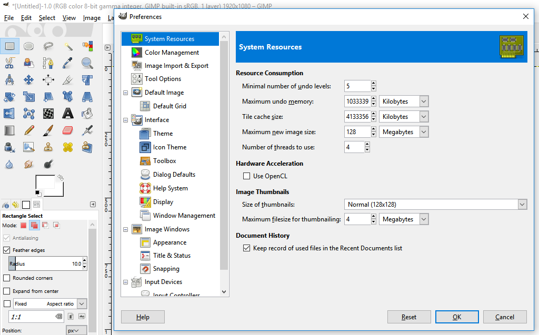
Task: Collapse the Interface tree node
Action: [x=125, y=120]
